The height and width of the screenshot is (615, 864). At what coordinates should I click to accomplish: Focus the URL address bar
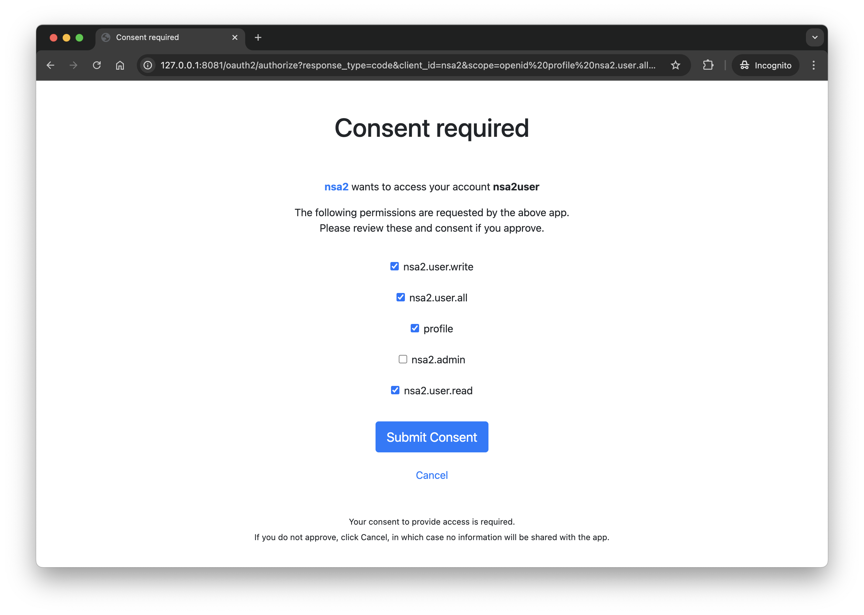[408, 65]
